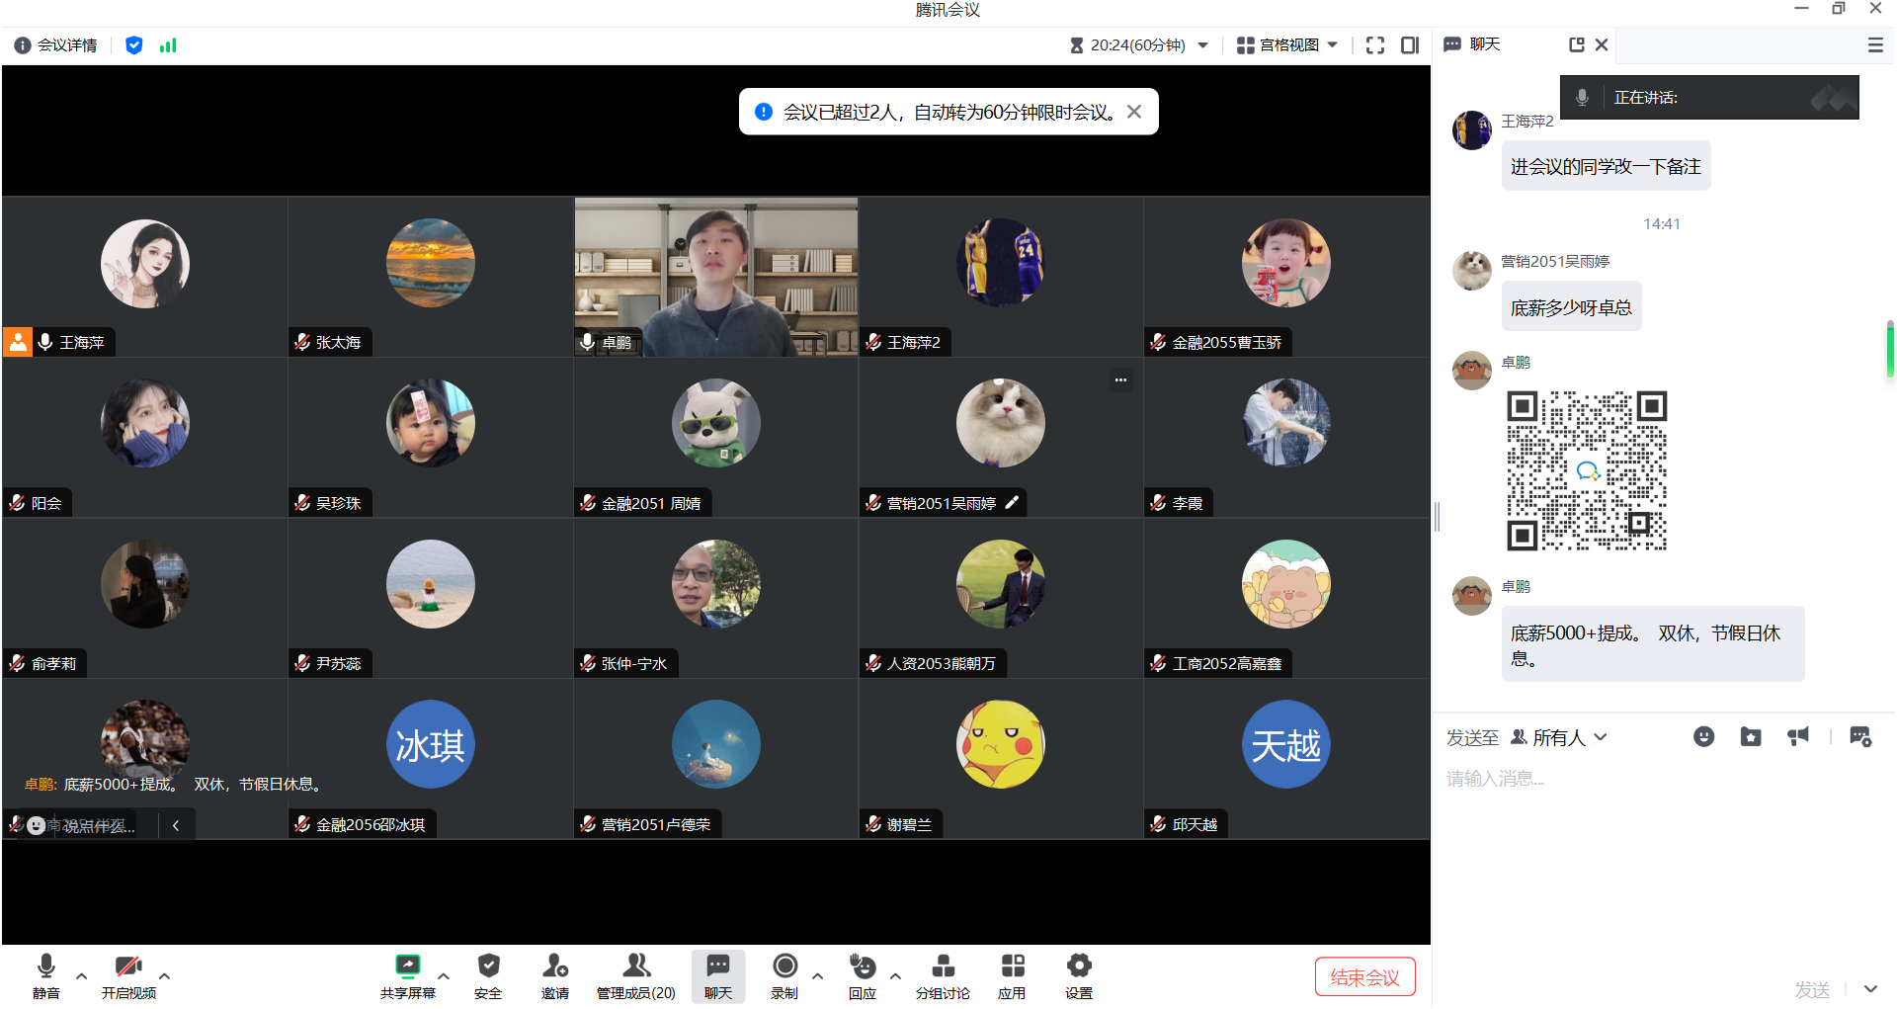Toggle full screen mode icon
This screenshot has height=1009, width=1897.
(1375, 45)
